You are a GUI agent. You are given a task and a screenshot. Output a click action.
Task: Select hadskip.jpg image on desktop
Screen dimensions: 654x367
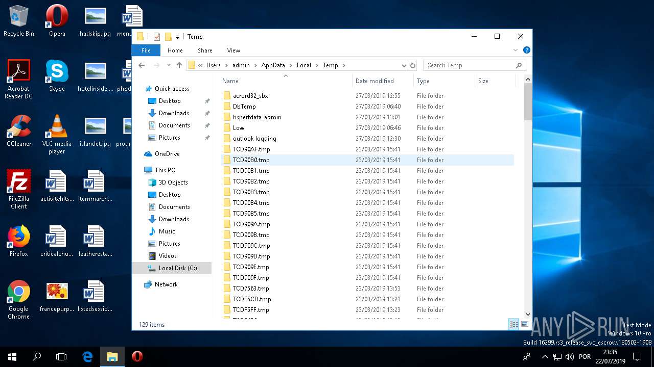pyautogui.click(x=95, y=21)
